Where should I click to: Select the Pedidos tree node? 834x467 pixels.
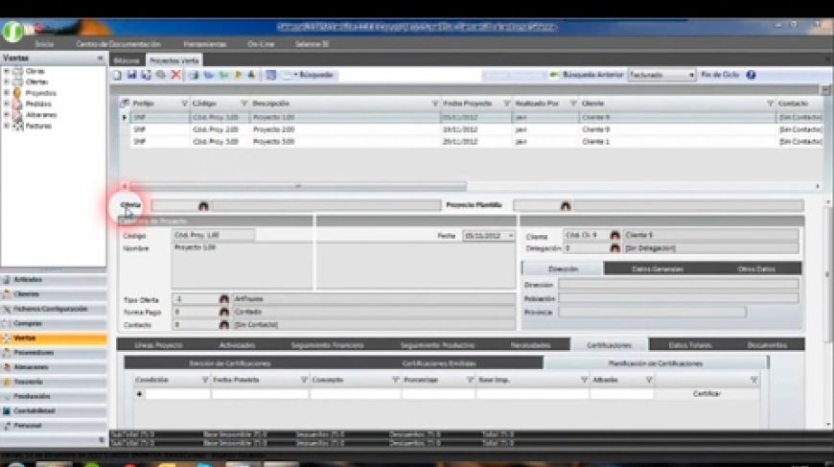[38, 104]
